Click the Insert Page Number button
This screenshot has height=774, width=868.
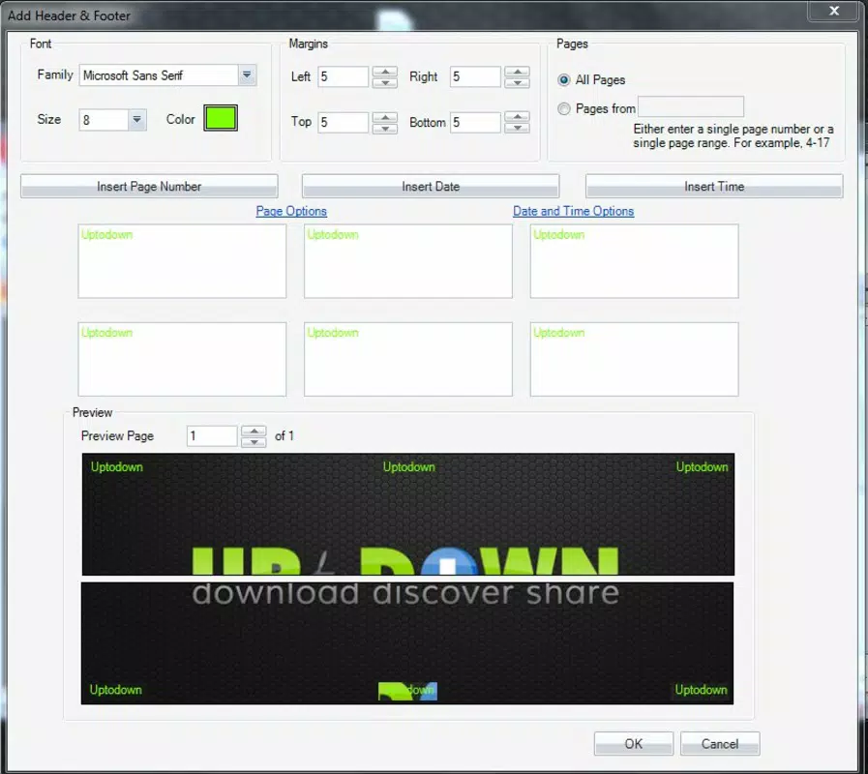coord(149,186)
